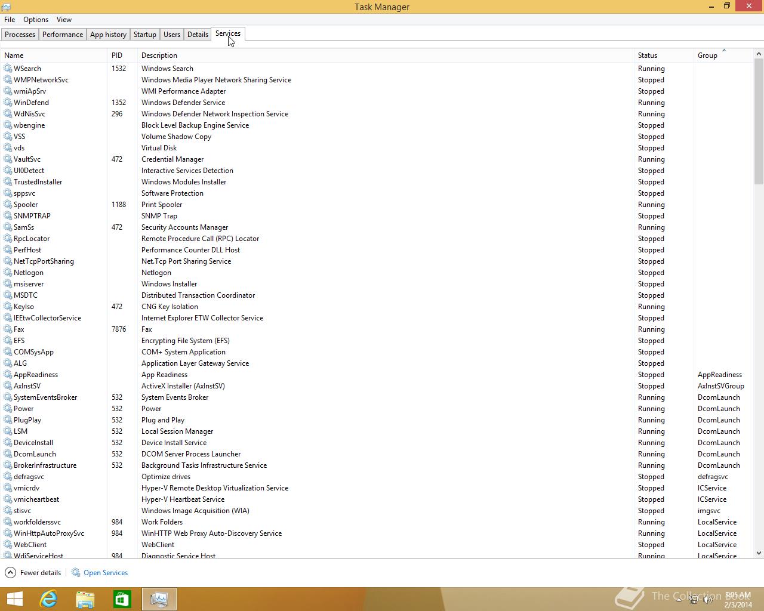Image resolution: width=764 pixels, height=611 pixels.
Task: Select the NetTcpPortSharing service name
Action: pos(44,261)
